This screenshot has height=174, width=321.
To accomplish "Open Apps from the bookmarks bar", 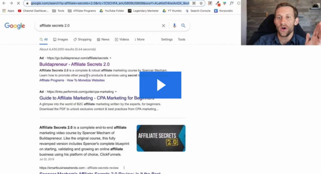I will [8, 11].
